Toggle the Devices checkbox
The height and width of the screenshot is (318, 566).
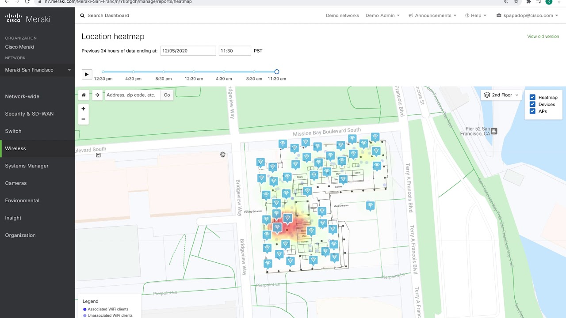(532, 105)
